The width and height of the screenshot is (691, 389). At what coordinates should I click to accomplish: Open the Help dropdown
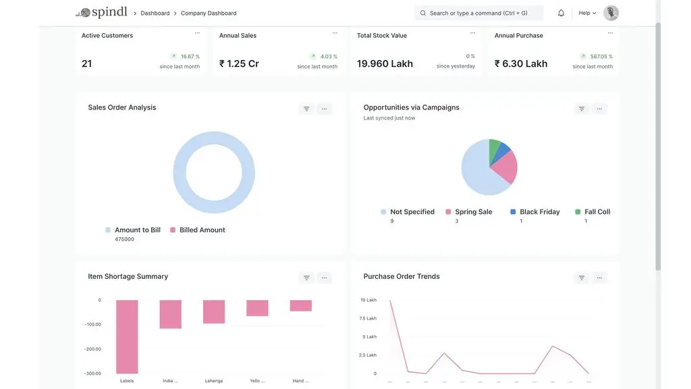(587, 13)
